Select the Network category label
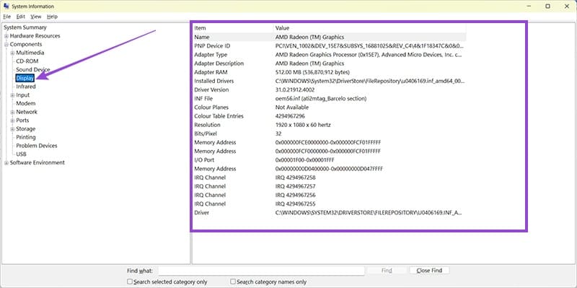The width and height of the screenshot is (577, 288). point(27,112)
